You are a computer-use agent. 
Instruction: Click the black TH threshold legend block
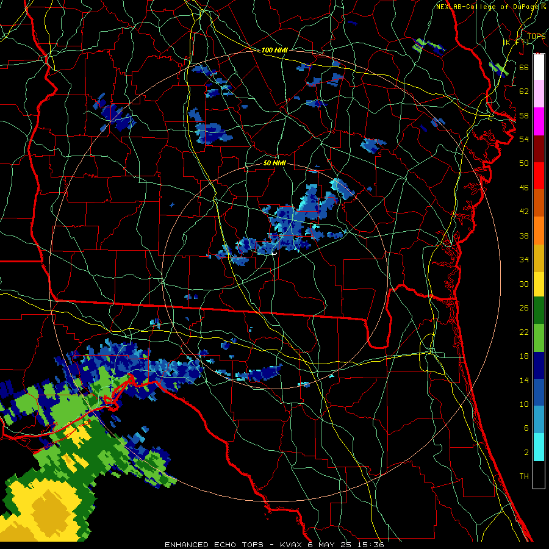(539, 475)
